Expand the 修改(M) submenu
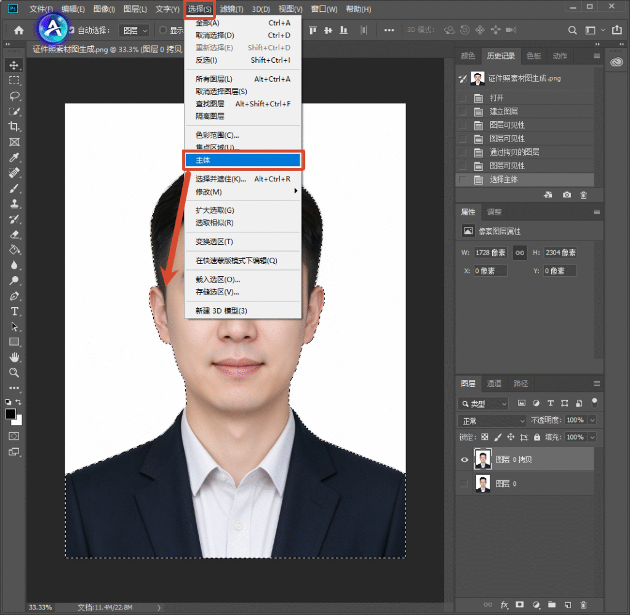The width and height of the screenshot is (630, 615). [x=242, y=192]
